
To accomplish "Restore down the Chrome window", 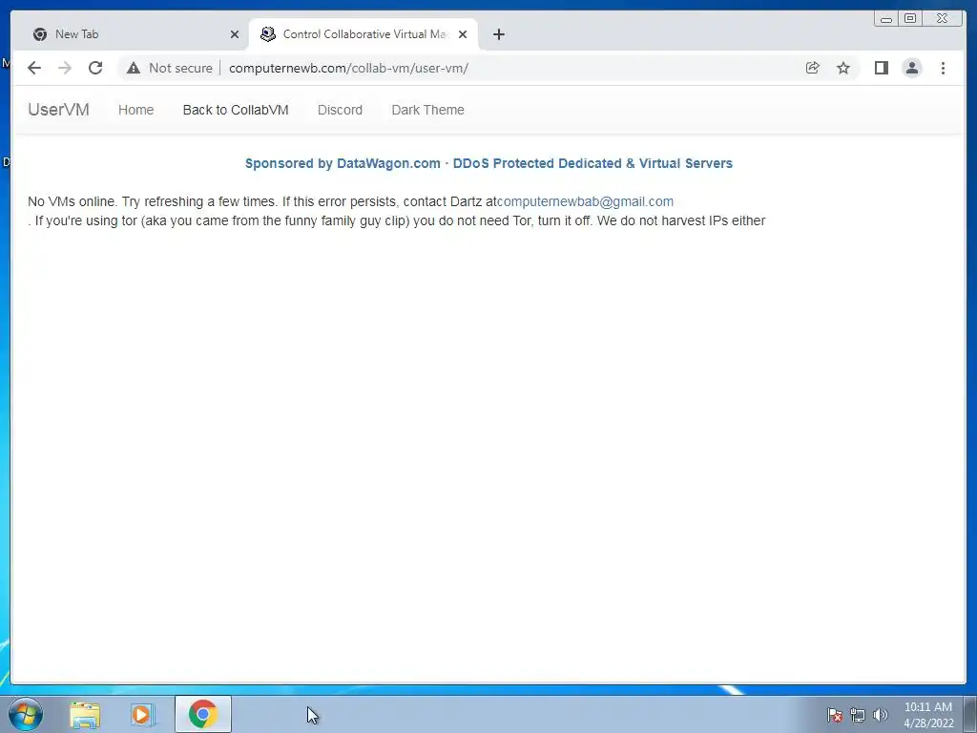I will tap(909, 19).
